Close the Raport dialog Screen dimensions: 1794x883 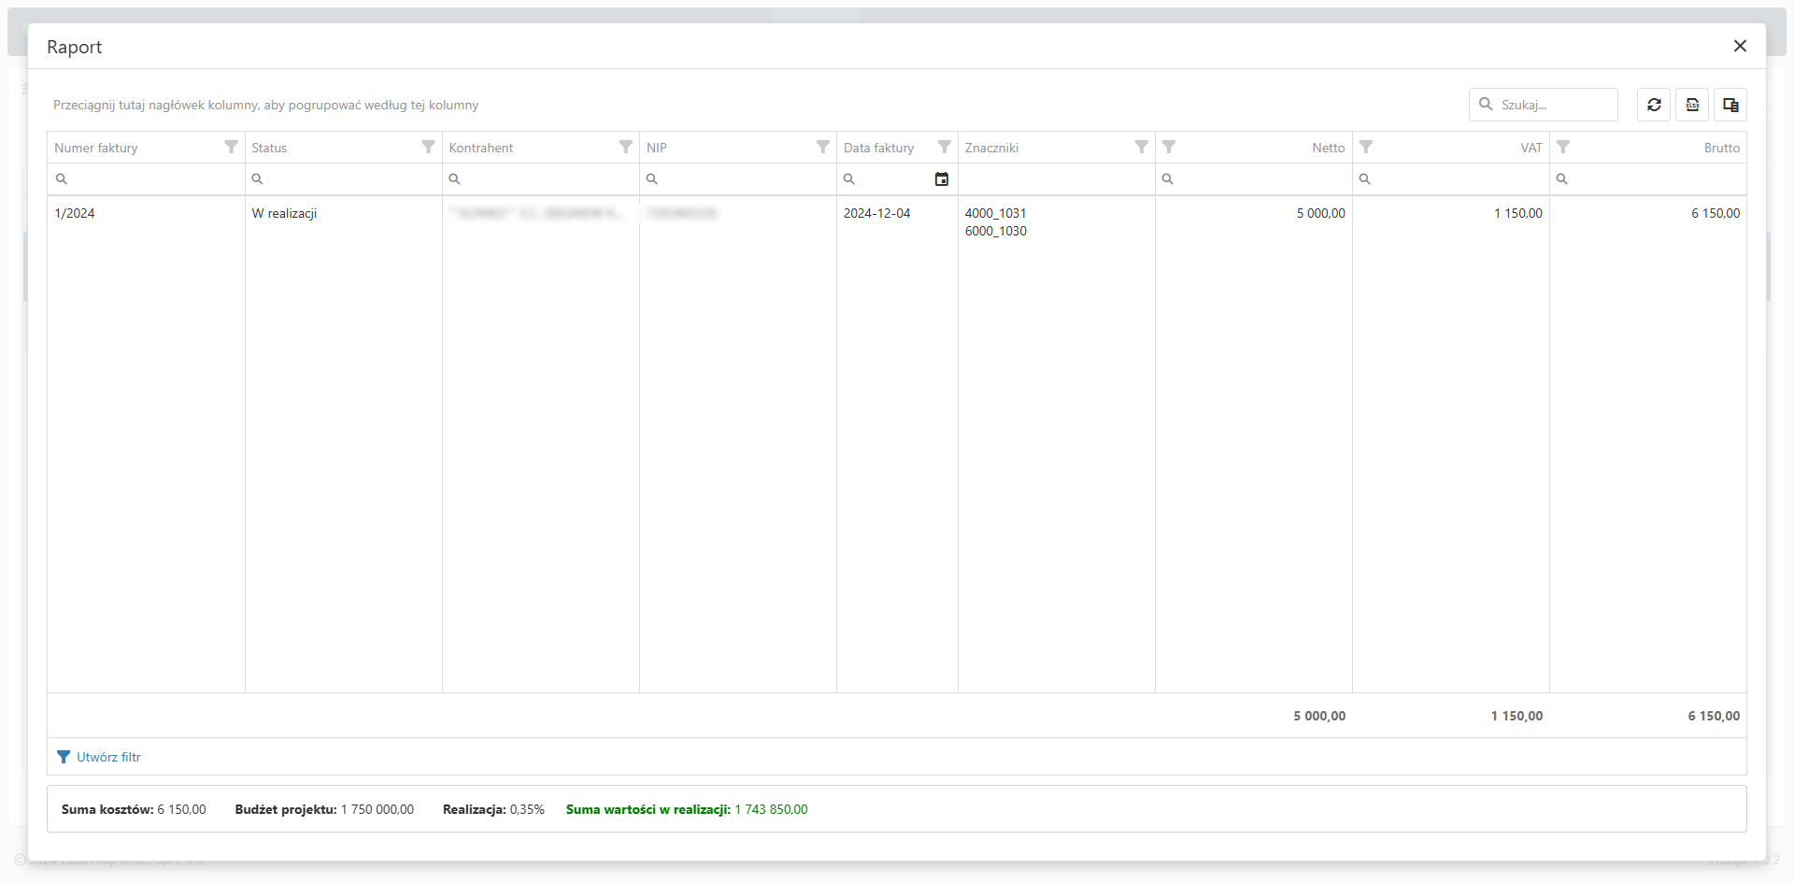[1740, 46]
